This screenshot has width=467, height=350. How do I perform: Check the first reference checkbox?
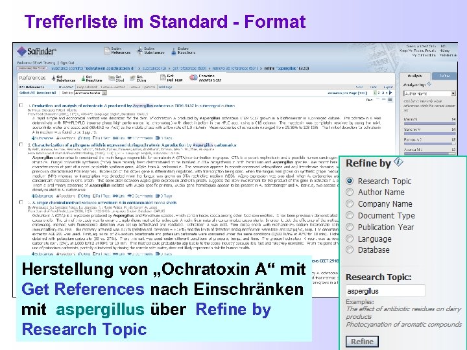pyautogui.click(x=21, y=105)
